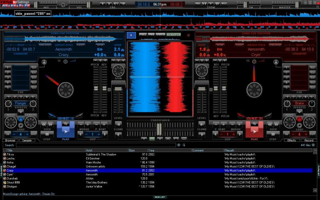This screenshot has width=320, height=200.
Task: Increase right deck loop length with plus
Action: pyautogui.click(x=306, y=134)
